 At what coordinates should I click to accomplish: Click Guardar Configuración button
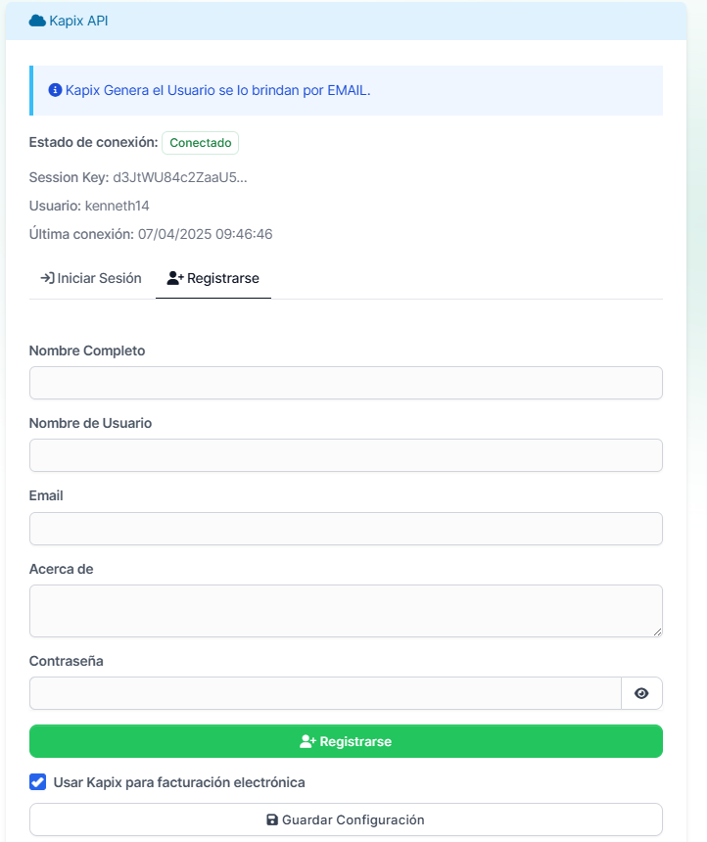click(346, 819)
